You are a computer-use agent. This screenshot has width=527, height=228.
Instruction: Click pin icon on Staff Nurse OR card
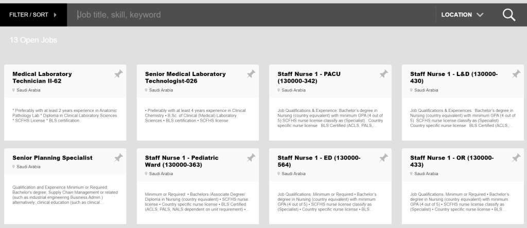tap(516, 158)
